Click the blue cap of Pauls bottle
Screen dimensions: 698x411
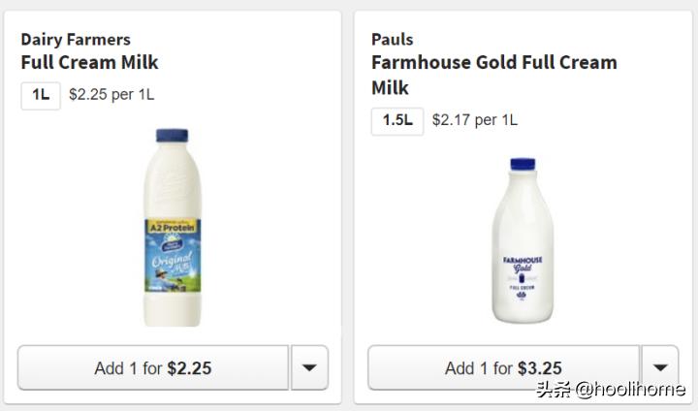523,166
